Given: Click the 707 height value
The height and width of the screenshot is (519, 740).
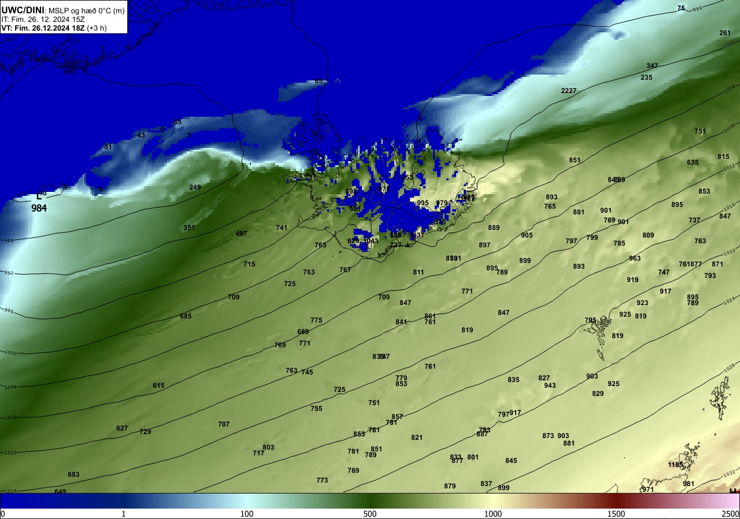Looking at the screenshot, I should pos(224,424).
